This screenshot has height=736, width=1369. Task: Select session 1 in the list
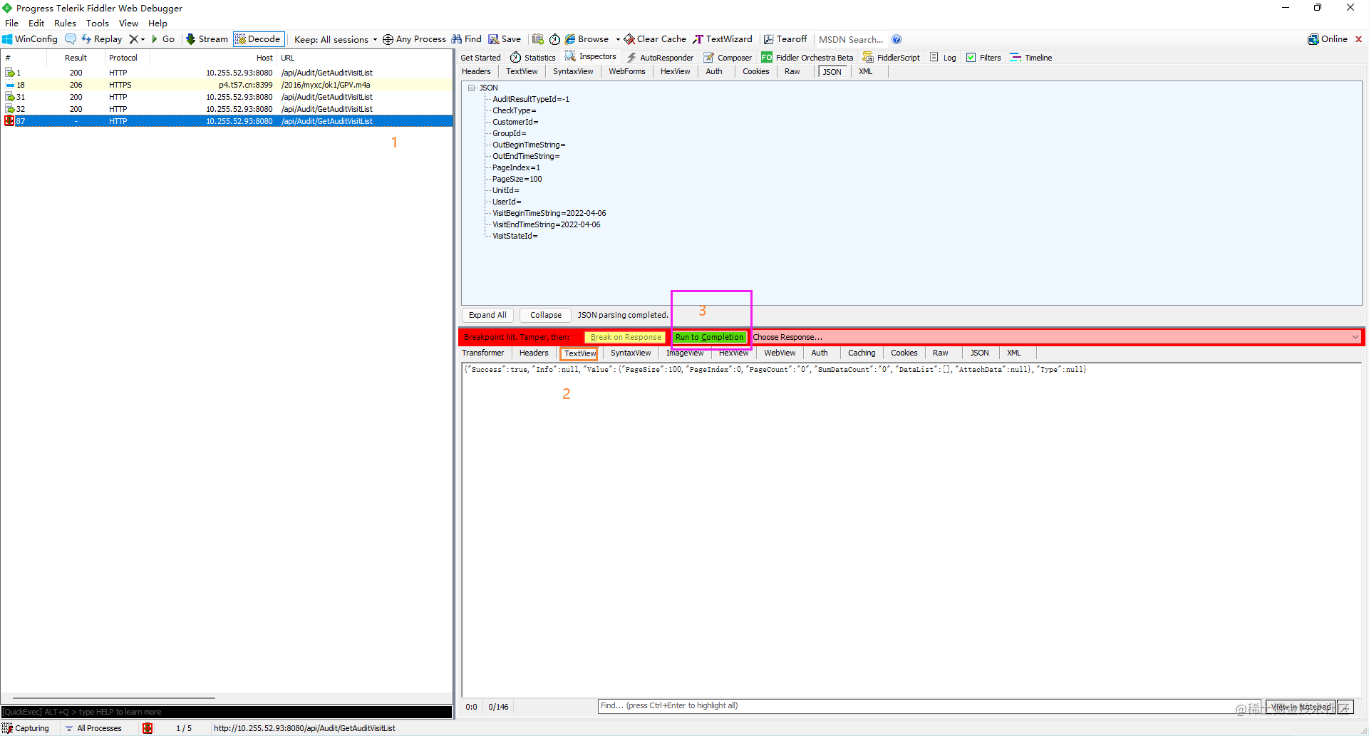[x=227, y=73]
